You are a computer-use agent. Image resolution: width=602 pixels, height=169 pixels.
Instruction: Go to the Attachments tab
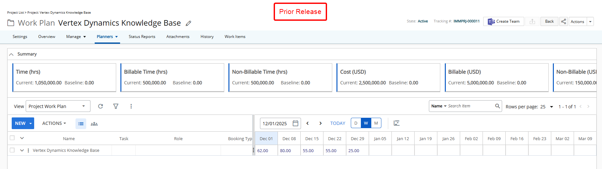click(x=178, y=37)
